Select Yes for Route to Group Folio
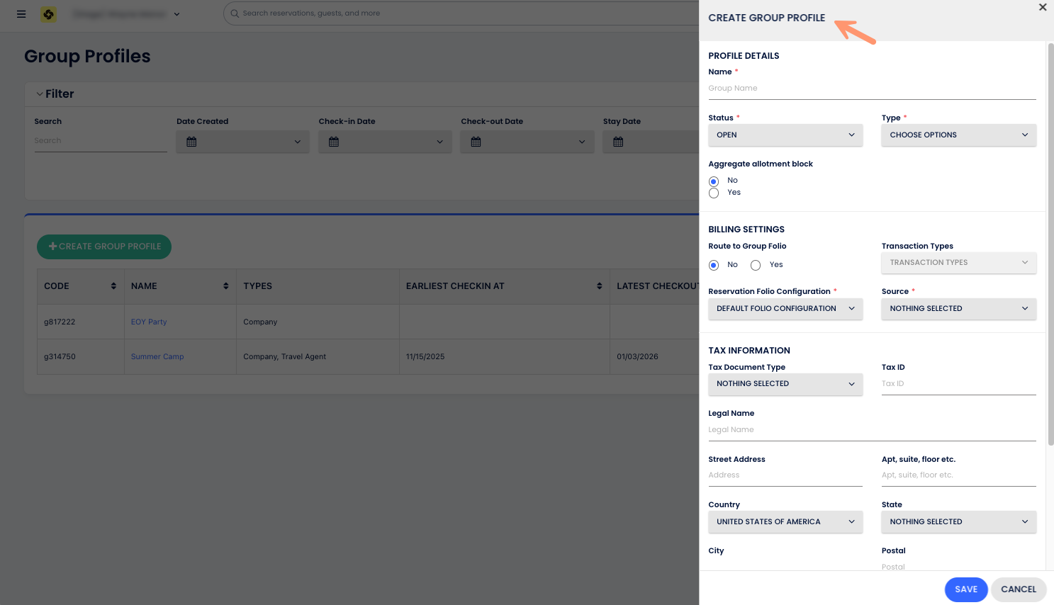 756,265
